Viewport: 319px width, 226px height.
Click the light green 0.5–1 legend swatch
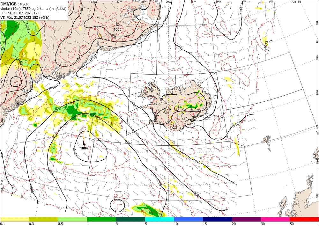[x=72, y=219]
